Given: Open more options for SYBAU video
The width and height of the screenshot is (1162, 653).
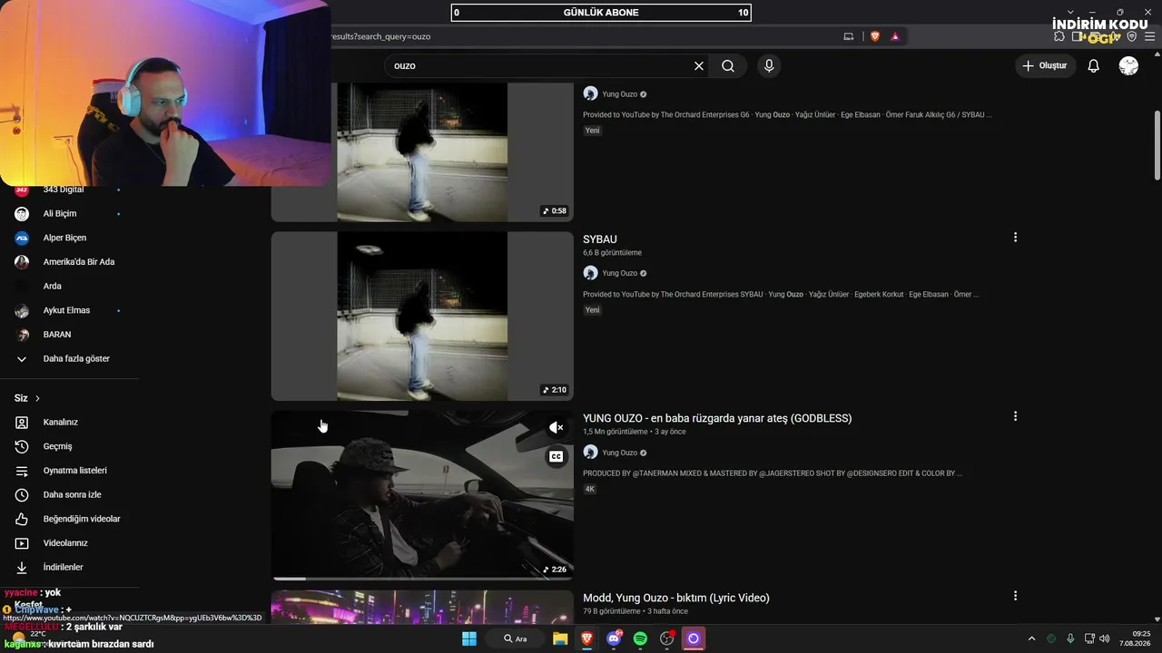Looking at the screenshot, I should 1015,238.
